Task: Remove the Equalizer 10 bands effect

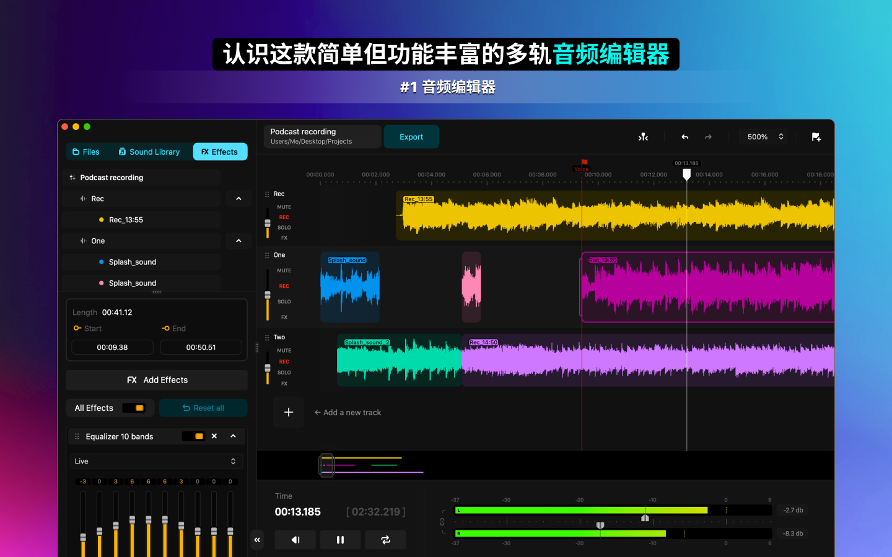Action: pos(214,436)
